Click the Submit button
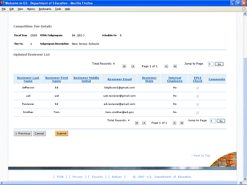Image resolution: width=247 pixels, height=185 pixels. click(x=61, y=133)
